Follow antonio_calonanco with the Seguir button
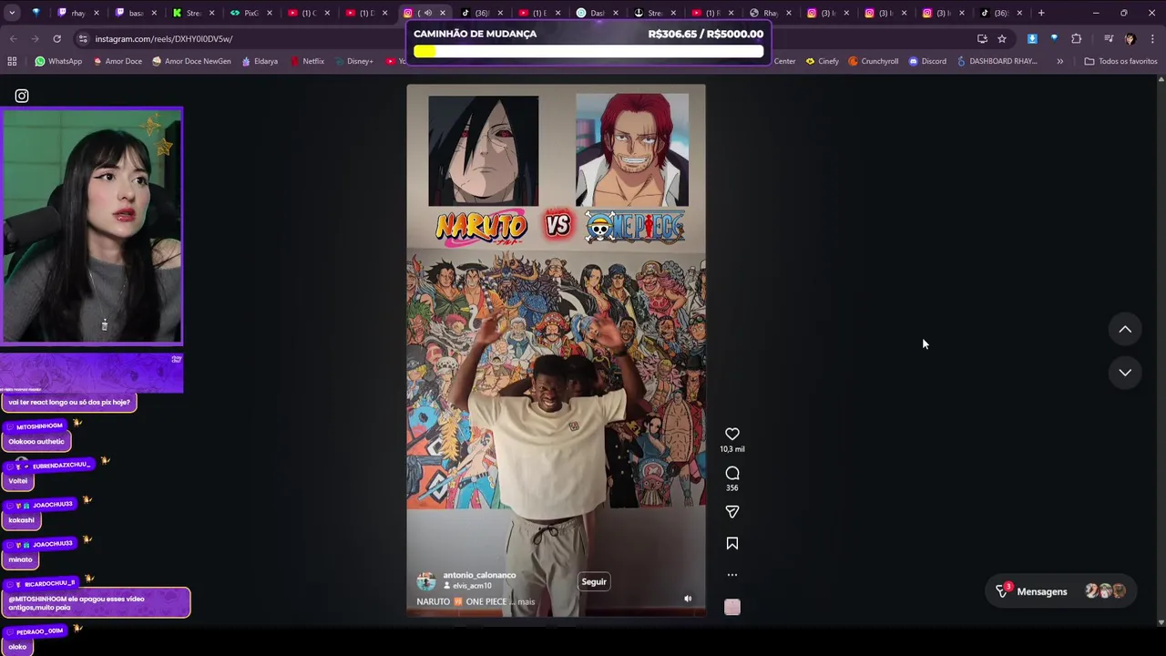 click(x=594, y=581)
